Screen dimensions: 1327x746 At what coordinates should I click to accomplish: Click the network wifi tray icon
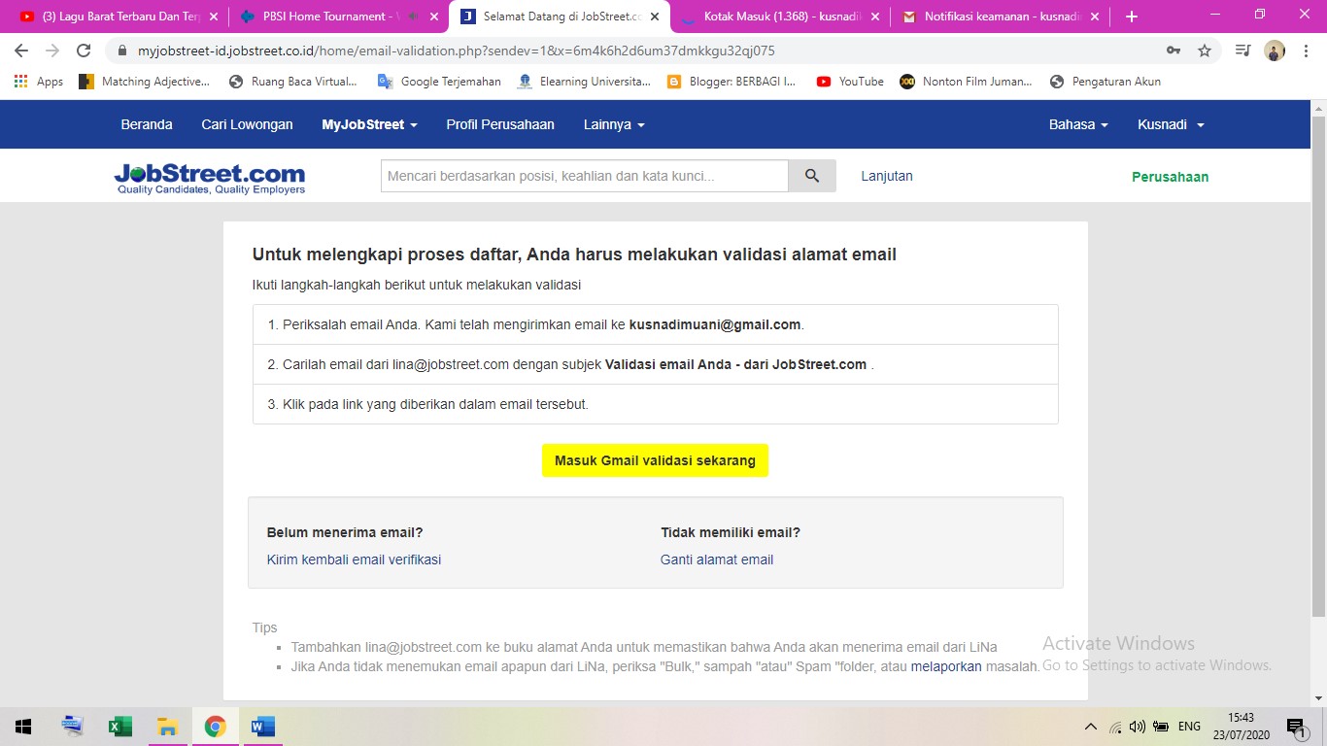pos(1115,727)
